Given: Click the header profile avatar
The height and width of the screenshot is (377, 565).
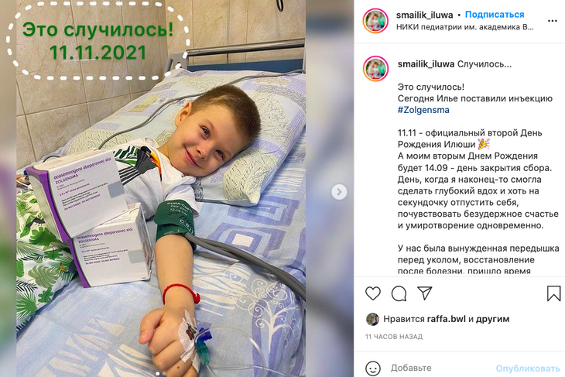Looking at the screenshot, I should pyautogui.click(x=375, y=21).
